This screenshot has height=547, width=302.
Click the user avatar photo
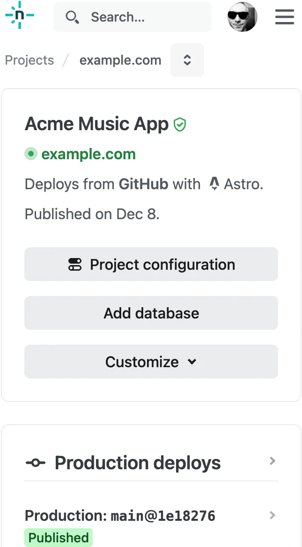tap(242, 17)
